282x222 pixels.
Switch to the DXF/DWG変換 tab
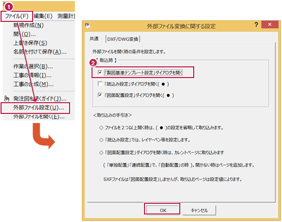(x=123, y=39)
